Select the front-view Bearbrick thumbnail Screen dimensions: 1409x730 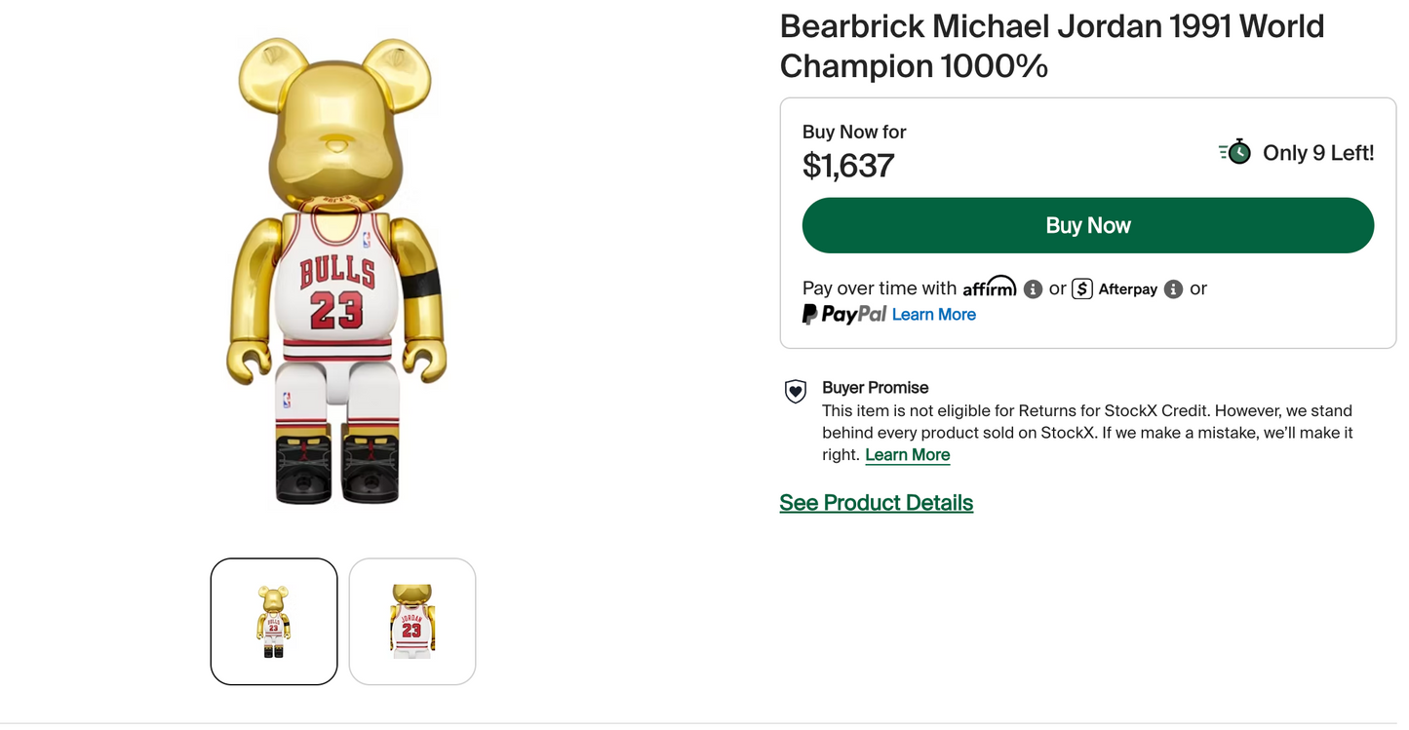click(x=274, y=621)
